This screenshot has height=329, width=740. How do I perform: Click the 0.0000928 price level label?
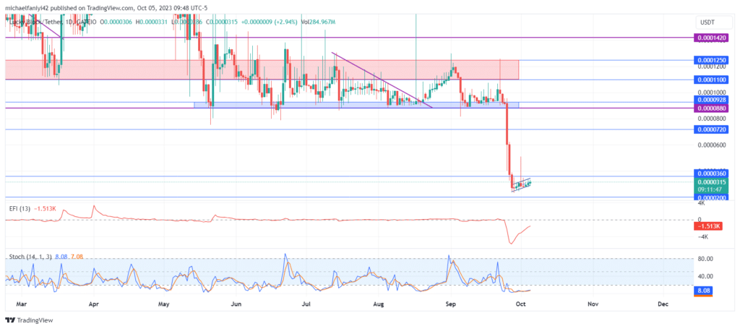[712, 101]
